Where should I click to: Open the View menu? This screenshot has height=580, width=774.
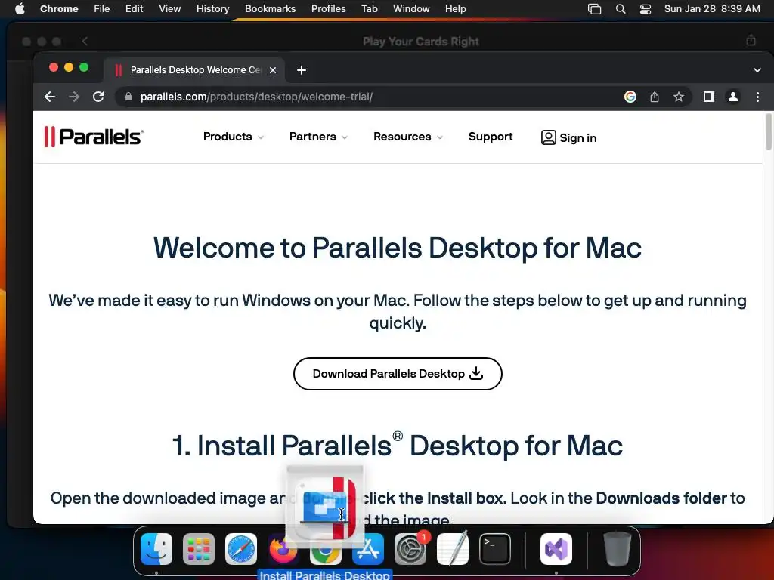169,8
